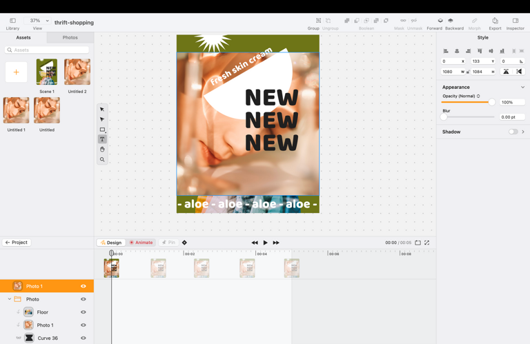The height and width of the screenshot is (344, 530).
Task: Click the X position field
Action: 453,61
